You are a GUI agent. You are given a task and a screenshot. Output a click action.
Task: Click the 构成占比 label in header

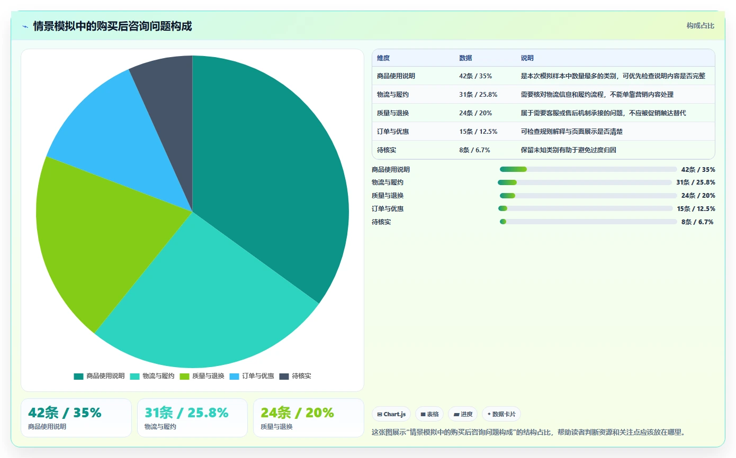pyautogui.click(x=701, y=25)
